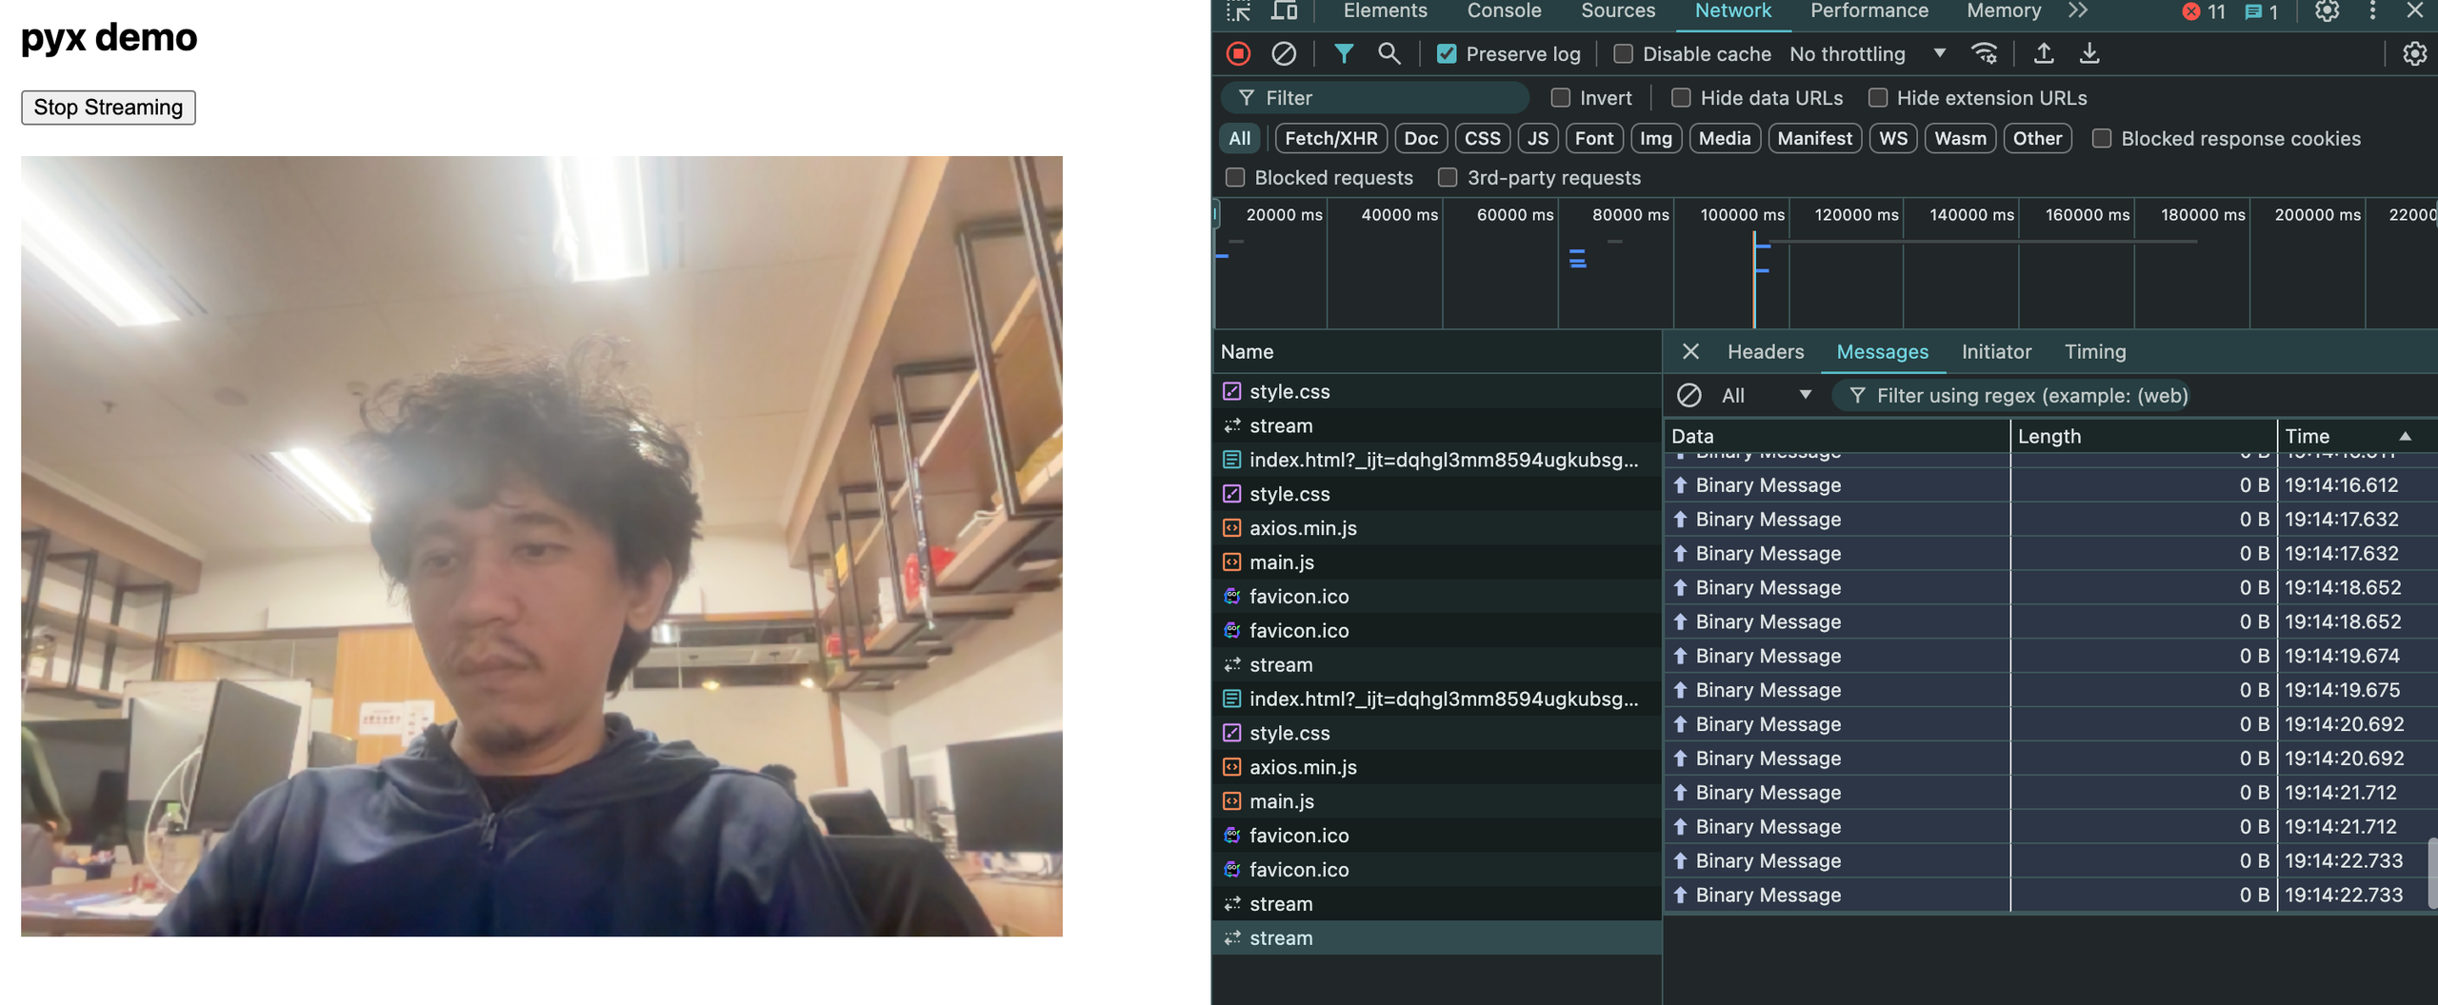Stop recording the network log
Screen dimensions: 2438x1005
(x=1238, y=53)
